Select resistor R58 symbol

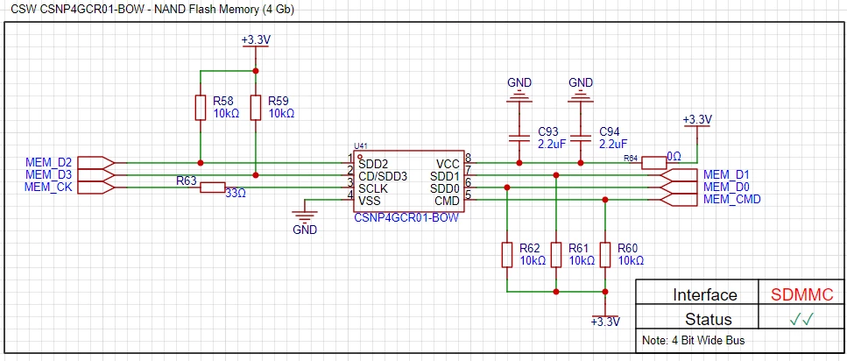pyautogui.click(x=201, y=108)
